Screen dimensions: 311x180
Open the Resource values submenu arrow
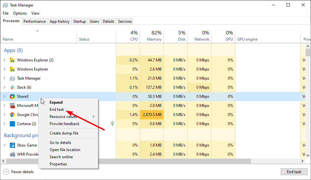click(94, 117)
